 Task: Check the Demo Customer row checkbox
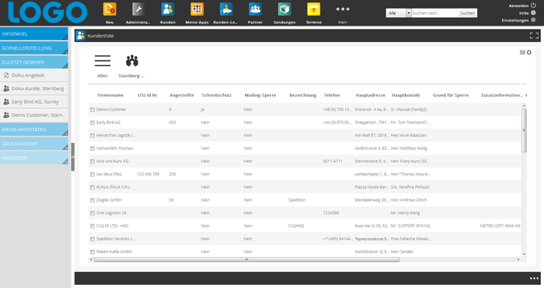coord(92,109)
